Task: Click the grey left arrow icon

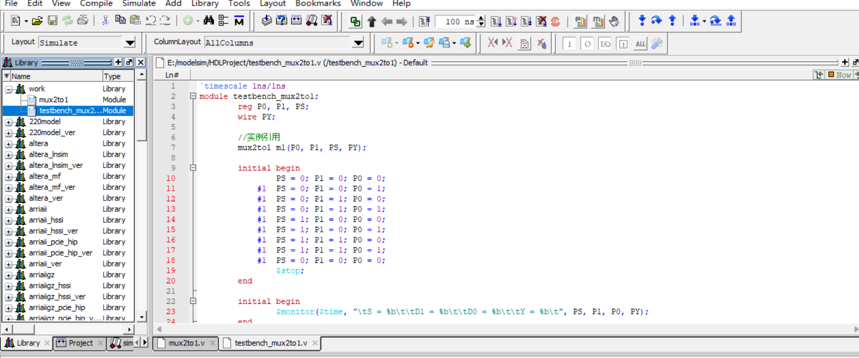Action: coord(387,21)
